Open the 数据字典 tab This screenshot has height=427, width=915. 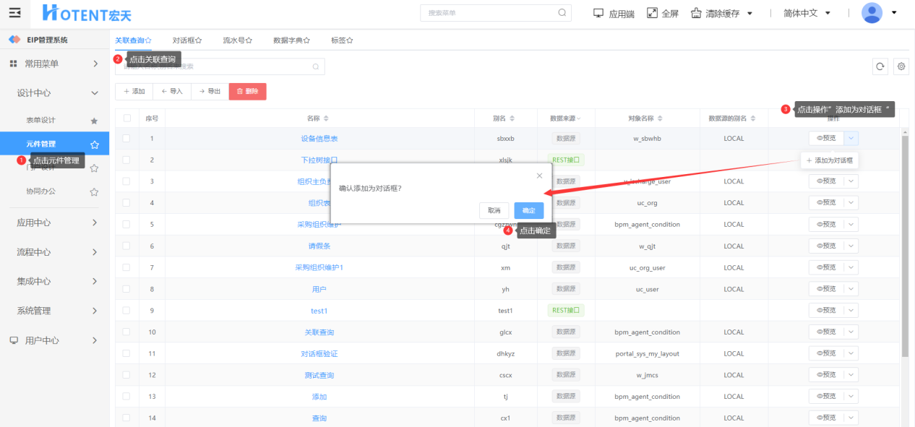coord(291,40)
